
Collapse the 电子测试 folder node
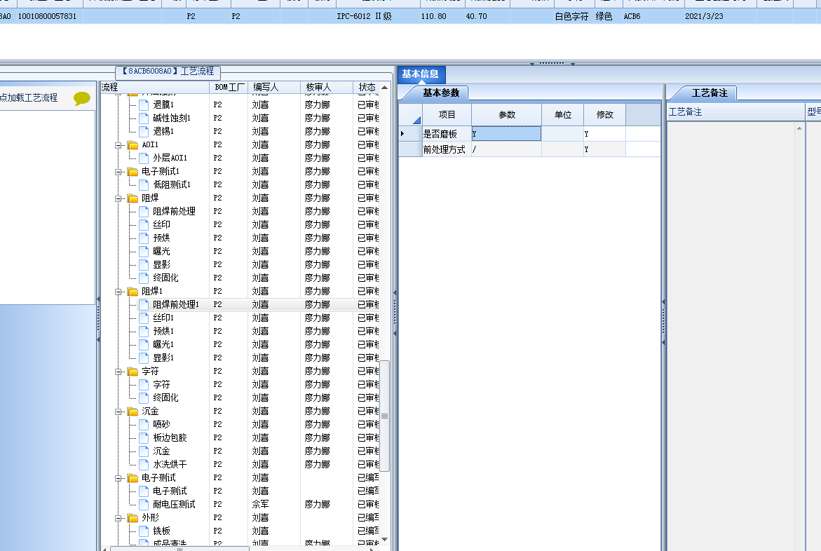119,478
